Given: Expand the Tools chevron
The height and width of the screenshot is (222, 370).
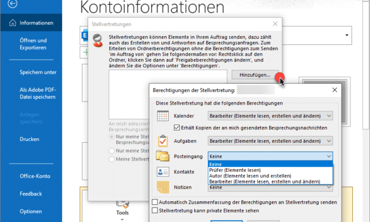Looking at the screenshot, I should (x=122, y=219).
